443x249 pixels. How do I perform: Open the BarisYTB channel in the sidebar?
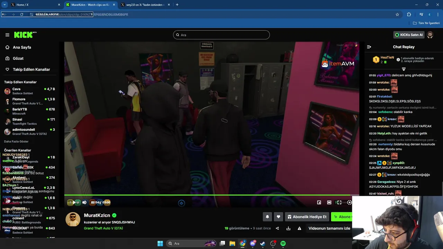coord(30,111)
